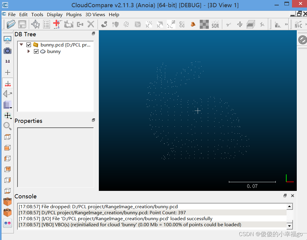Open the point list picking tool
The width and height of the screenshot is (307, 240).
pyautogui.click(x=46, y=24)
